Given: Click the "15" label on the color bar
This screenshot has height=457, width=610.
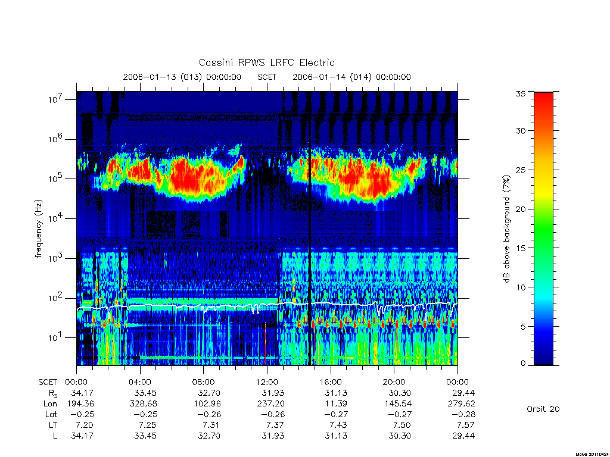Looking at the screenshot, I should coord(521,248).
